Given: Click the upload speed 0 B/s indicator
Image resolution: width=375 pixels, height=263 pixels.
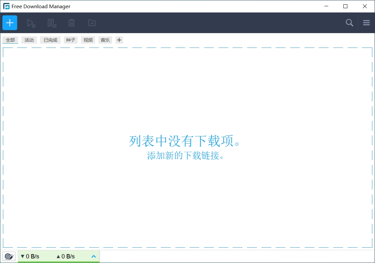Looking at the screenshot, I should [65, 256].
